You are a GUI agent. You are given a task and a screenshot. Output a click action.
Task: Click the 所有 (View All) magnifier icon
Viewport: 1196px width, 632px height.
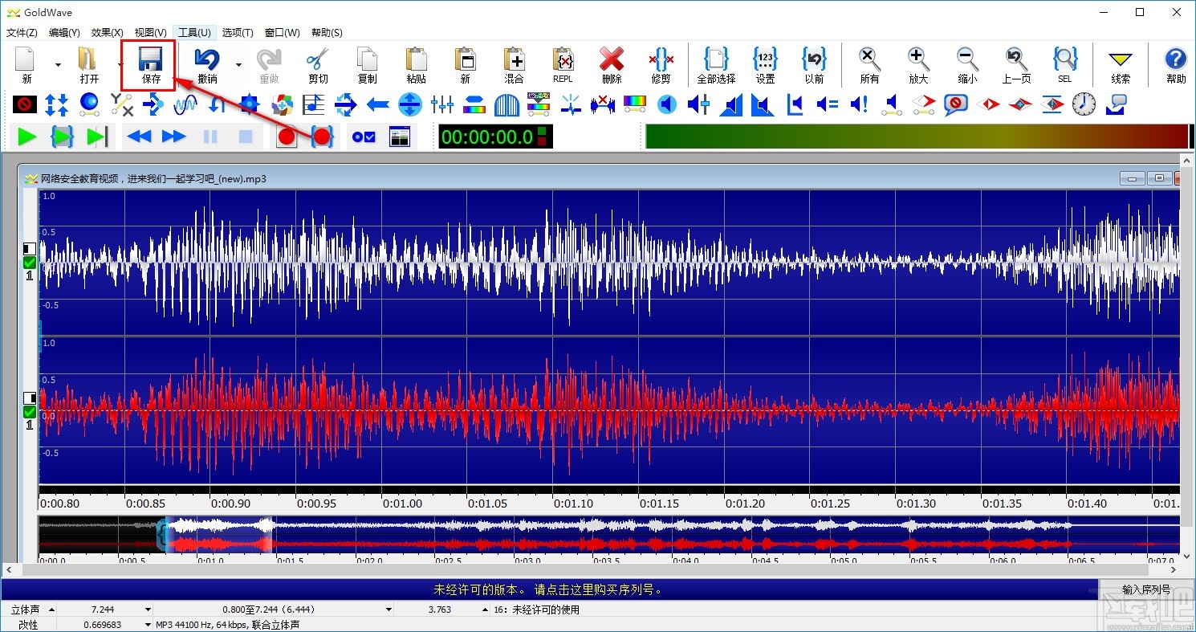[869, 59]
